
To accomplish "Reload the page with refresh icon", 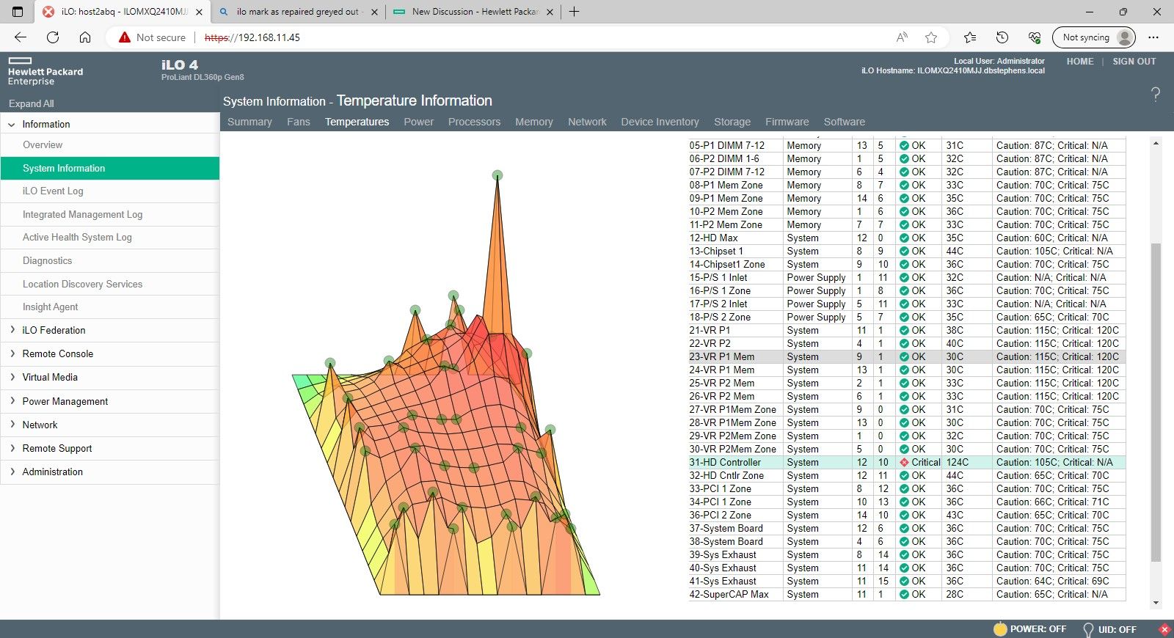I will coord(53,37).
